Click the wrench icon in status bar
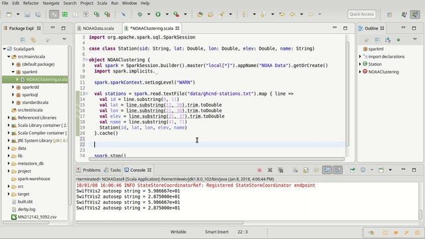The image size is (425, 239). click(x=406, y=232)
